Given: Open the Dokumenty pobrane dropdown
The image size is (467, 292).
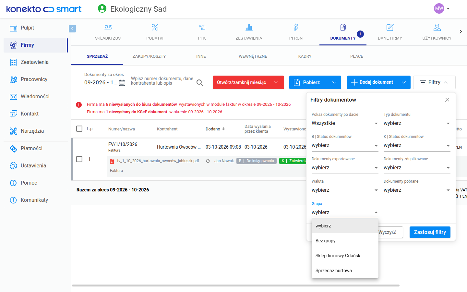Looking at the screenshot, I should click(417, 190).
